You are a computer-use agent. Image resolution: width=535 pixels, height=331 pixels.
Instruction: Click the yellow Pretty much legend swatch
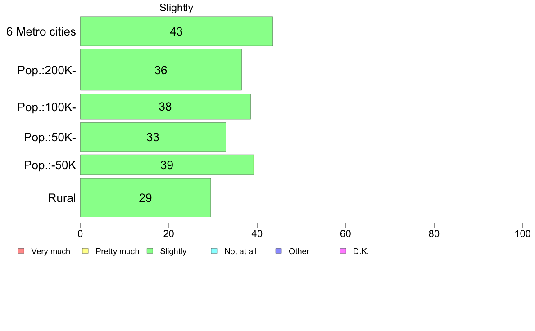coord(85,251)
